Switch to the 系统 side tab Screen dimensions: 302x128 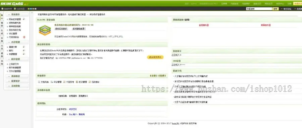(2, 62)
